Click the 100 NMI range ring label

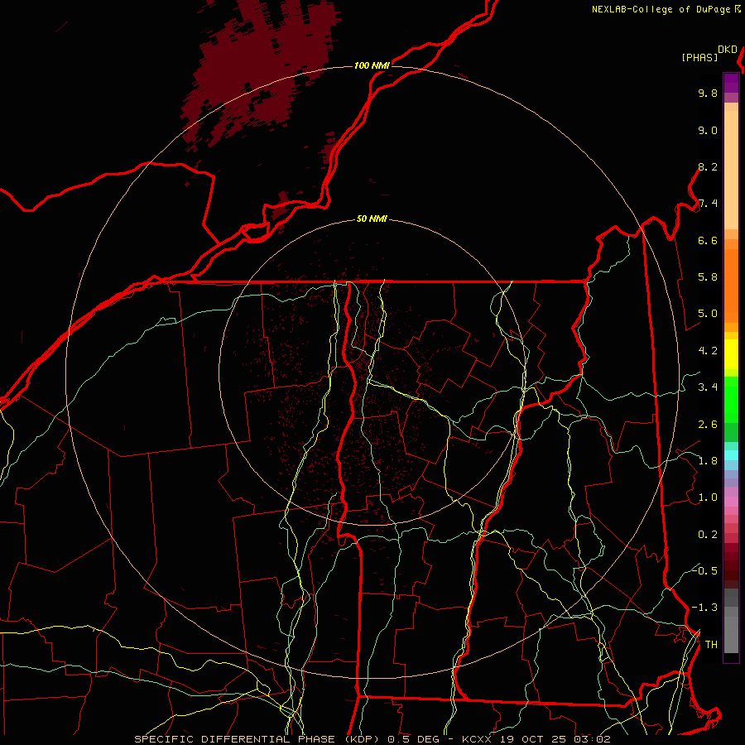(x=372, y=65)
